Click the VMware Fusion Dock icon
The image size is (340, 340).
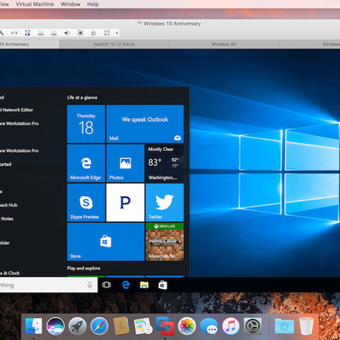165,326
